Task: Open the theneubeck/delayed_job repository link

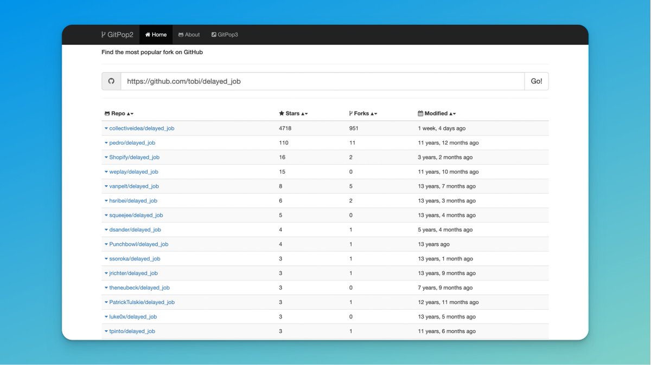Action: 139,288
